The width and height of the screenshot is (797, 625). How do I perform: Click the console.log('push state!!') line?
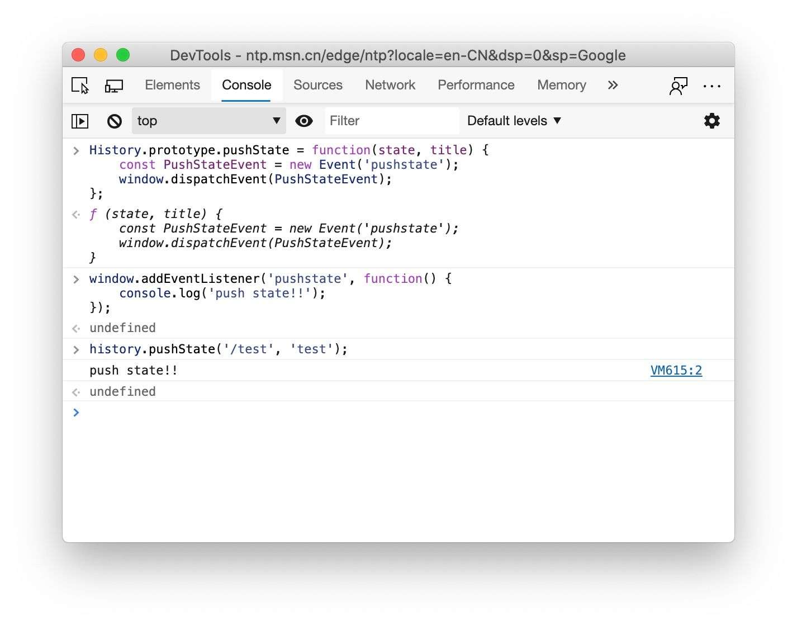(x=222, y=293)
